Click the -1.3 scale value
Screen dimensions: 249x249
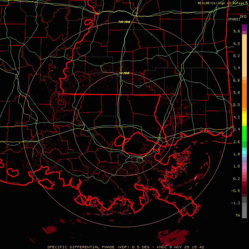pos(235,203)
